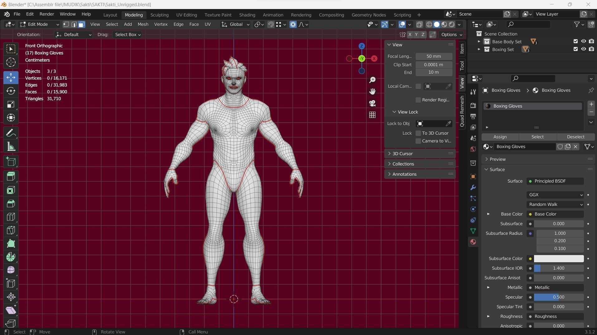
Task: Pick the Annotate pencil tool
Action: point(11,133)
